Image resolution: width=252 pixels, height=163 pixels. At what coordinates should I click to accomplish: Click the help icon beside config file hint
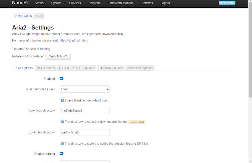[x=62, y=144]
